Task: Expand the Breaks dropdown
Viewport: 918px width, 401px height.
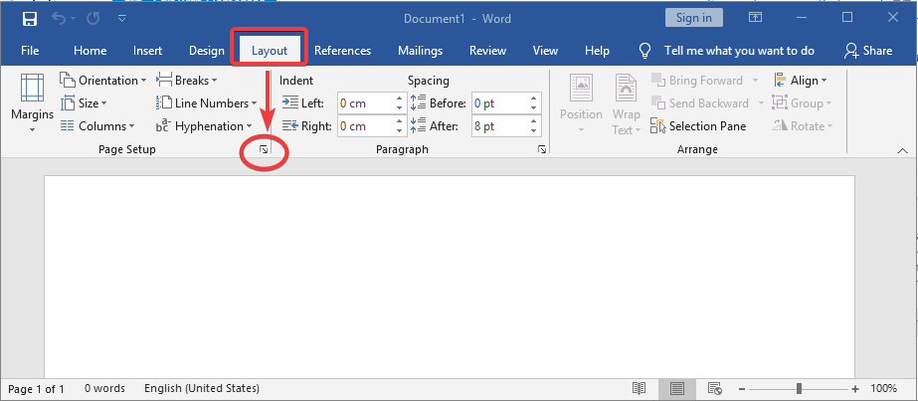Action: (x=187, y=81)
